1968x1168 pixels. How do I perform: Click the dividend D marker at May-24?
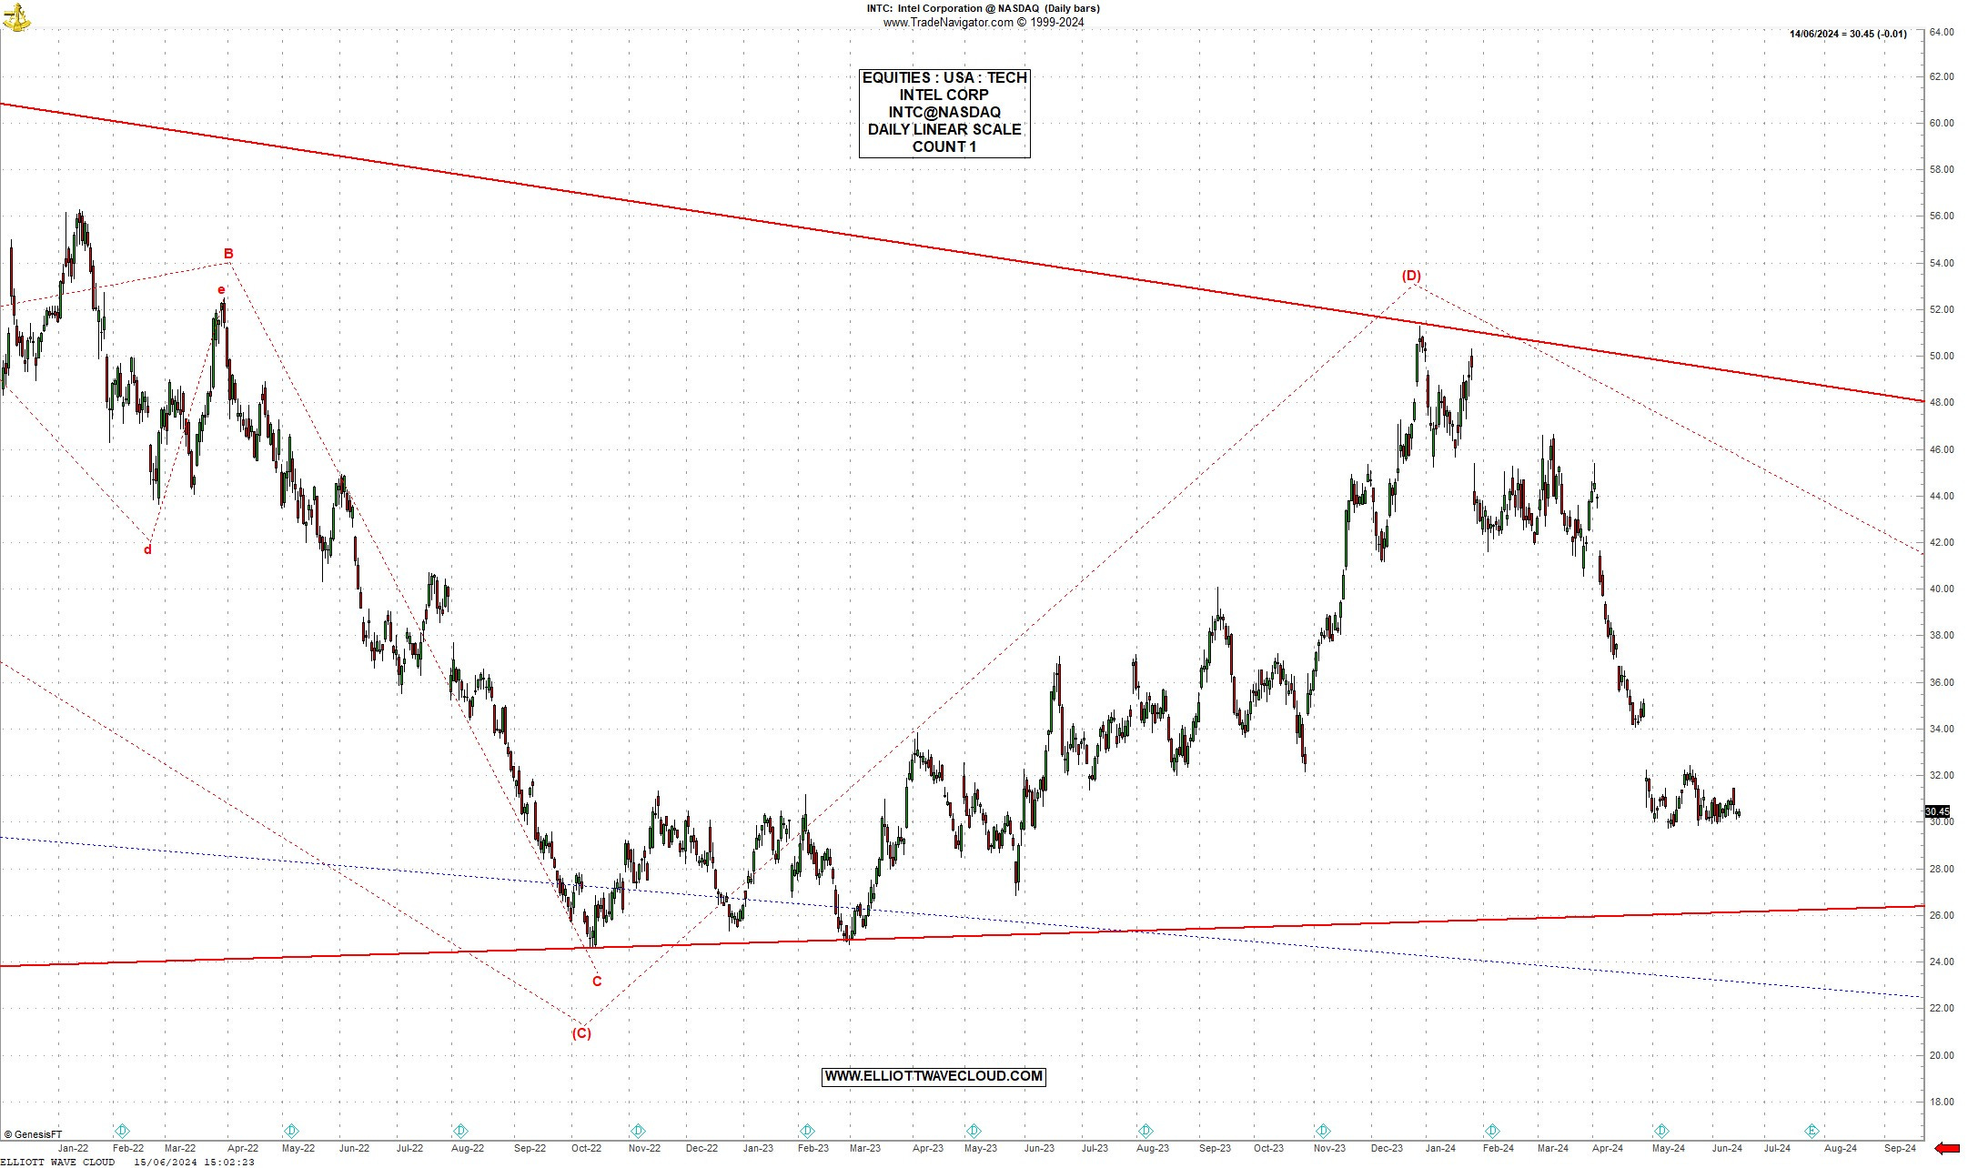tap(1661, 1131)
